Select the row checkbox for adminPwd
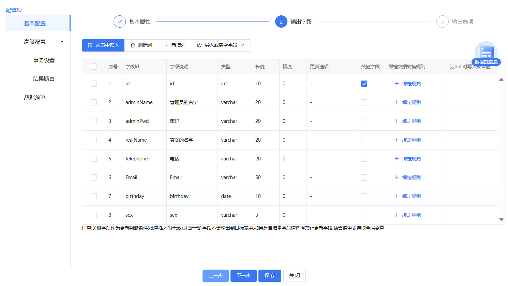Viewport: 508px width, 286px height. click(x=94, y=121)
